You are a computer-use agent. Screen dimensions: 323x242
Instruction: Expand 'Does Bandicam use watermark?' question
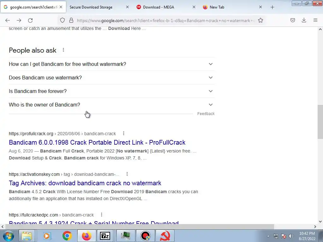pyautogui.click(x=111, y=78)
